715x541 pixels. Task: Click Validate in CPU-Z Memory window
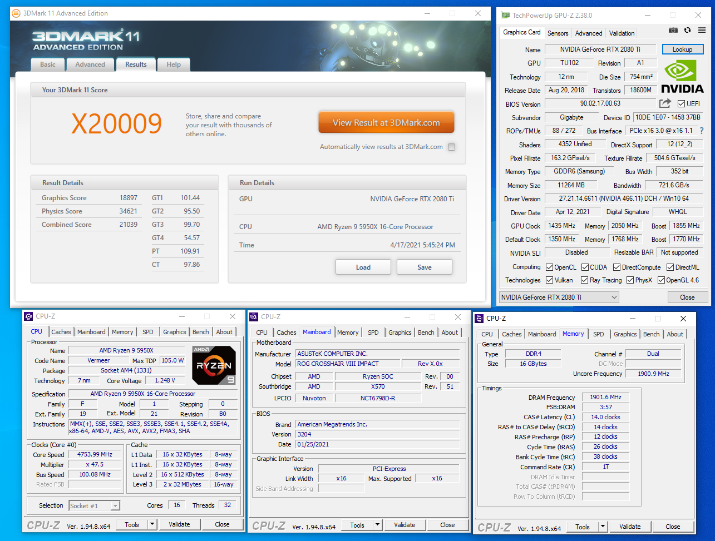point(630,527)
